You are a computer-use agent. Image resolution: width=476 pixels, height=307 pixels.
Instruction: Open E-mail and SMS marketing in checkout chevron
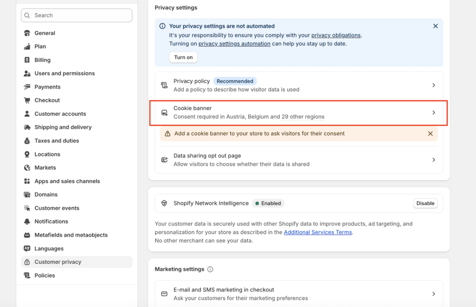(433, 294)
